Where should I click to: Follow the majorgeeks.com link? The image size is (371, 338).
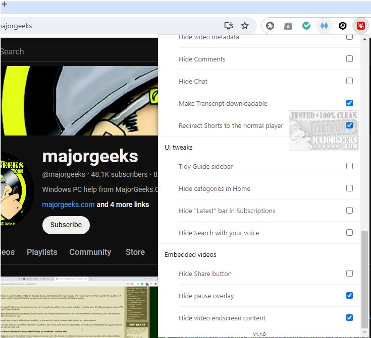[x=68, y=205]
